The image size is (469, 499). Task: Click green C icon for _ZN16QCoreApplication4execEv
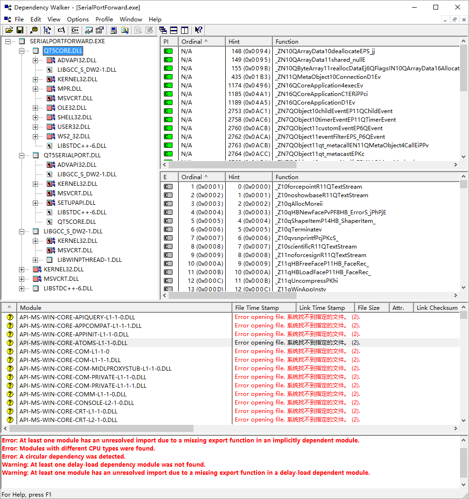168,85
